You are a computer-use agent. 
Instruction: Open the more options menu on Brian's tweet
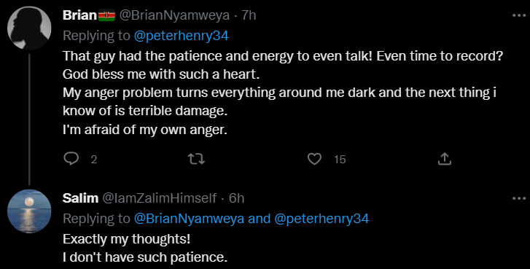[x=519, y=15]
